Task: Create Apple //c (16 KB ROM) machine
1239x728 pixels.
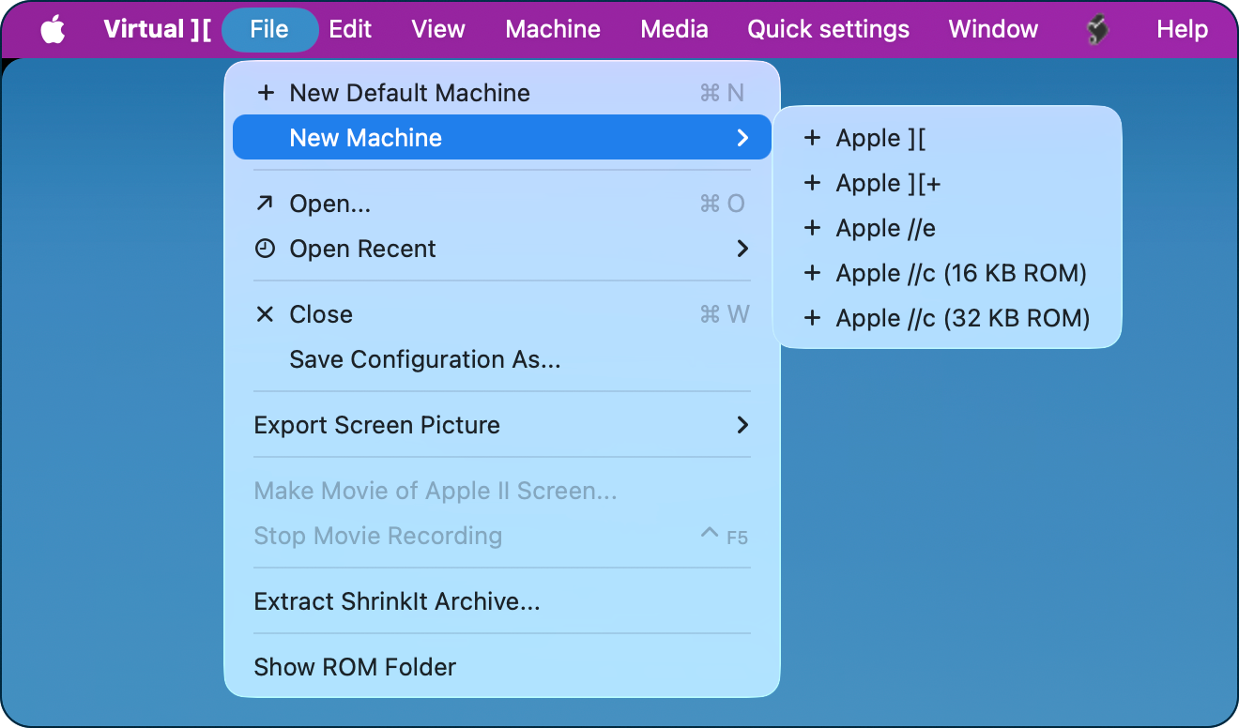Action: point(947,273)
